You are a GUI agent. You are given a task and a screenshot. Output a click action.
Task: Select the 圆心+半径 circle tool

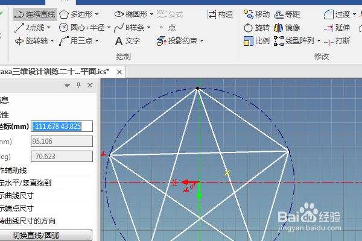click(x=82, y=28)
